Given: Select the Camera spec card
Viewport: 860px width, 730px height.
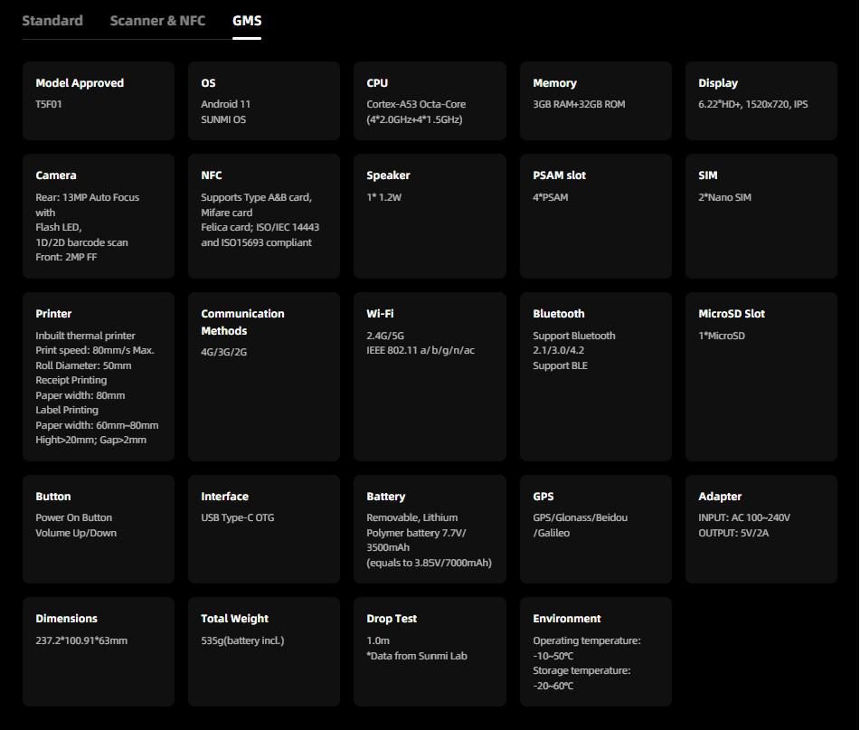Looking at the screenshot, I should [x=98, y=216].
